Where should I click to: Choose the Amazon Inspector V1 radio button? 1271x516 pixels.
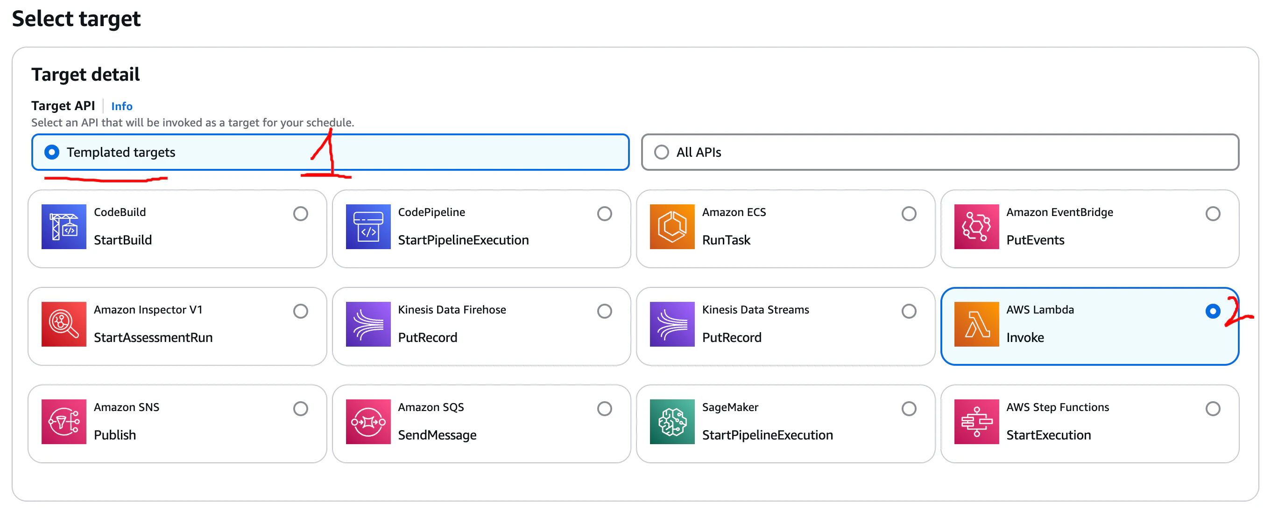tap(301, 312)
